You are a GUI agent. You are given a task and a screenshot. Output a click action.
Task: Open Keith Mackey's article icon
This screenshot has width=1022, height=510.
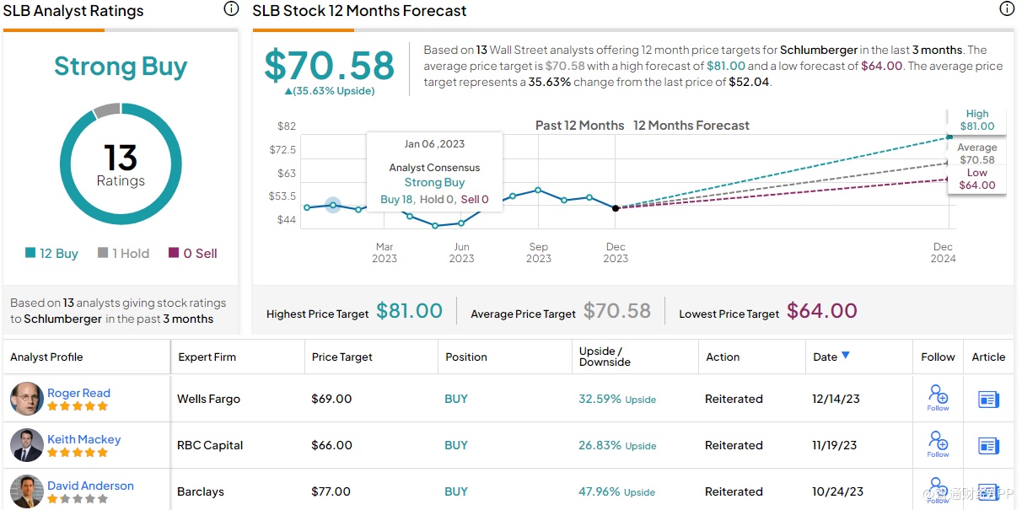click(988, 446)
